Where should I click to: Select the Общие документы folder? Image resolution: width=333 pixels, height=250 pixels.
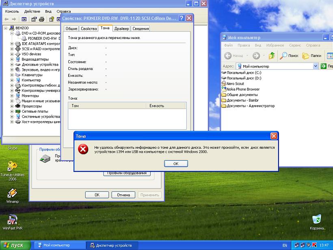240,95
